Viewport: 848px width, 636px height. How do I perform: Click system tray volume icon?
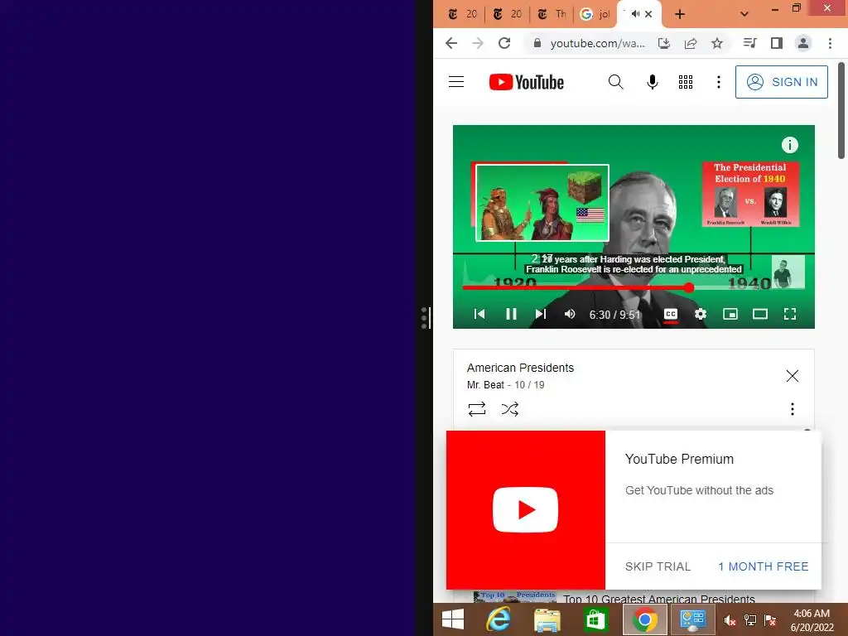tap(730, 621)
